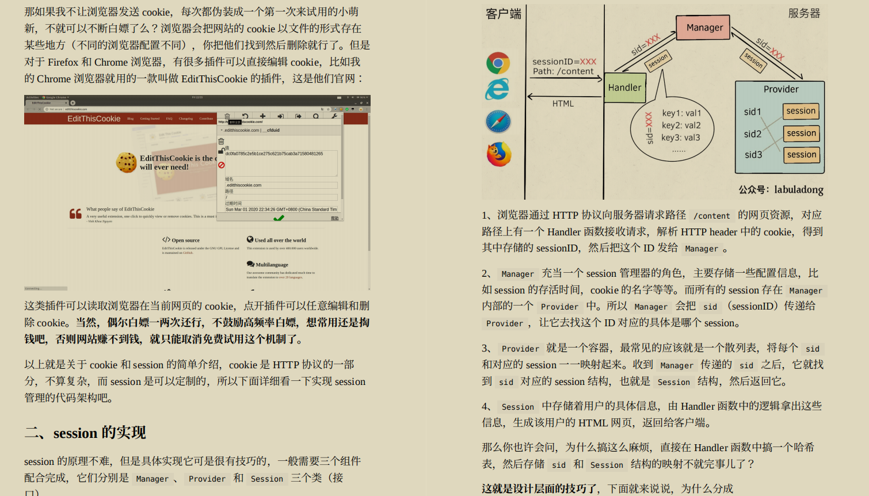Click the red block-cookie icon

[x=221, y=165]
